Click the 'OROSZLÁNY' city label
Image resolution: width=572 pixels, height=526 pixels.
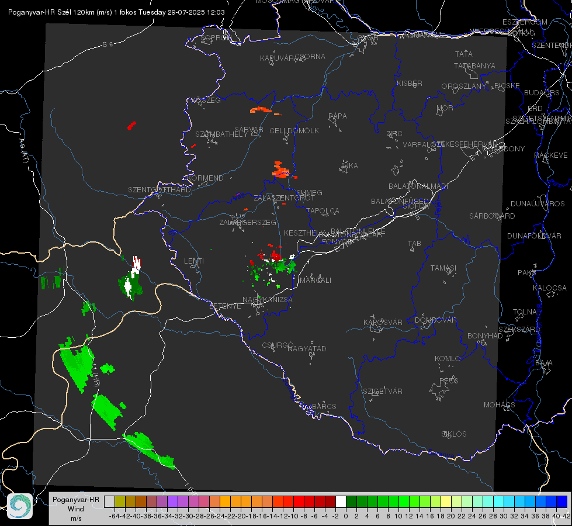(x=464, y=86)
